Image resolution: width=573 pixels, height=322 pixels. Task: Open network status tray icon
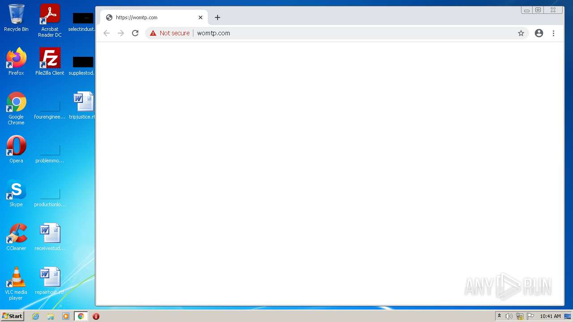tap(520, 316)
